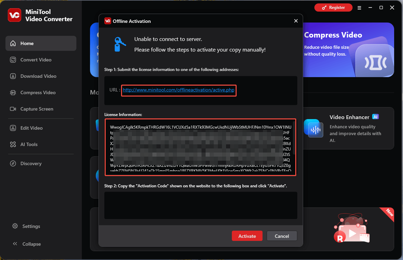Click the Cancel button in the dialog
This screenshot has width=403, height=260.
point(282,236)
